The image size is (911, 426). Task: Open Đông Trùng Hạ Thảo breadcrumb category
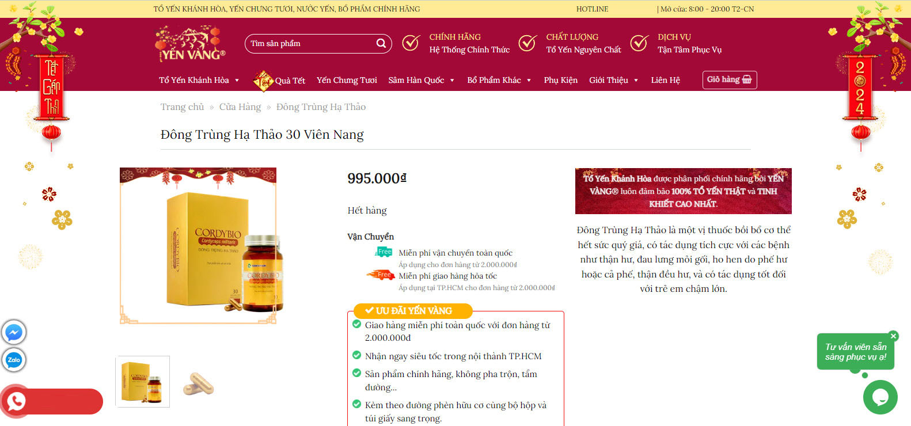coord(321,107)
